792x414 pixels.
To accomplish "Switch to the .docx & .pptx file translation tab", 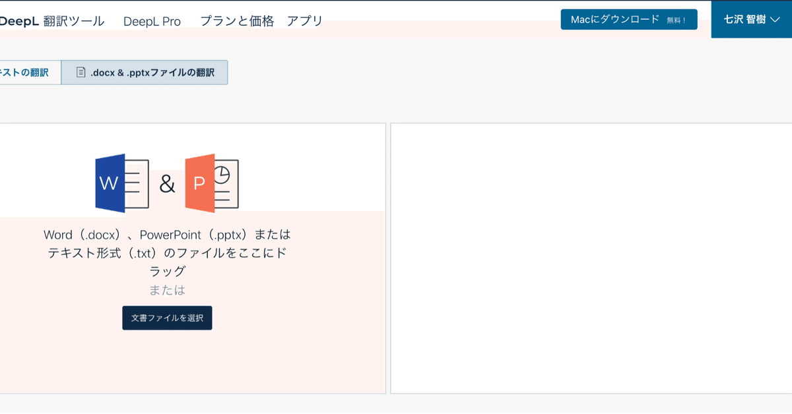I will 145,73.
